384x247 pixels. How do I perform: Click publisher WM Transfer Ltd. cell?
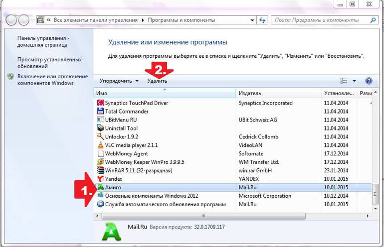click(259, 162)
